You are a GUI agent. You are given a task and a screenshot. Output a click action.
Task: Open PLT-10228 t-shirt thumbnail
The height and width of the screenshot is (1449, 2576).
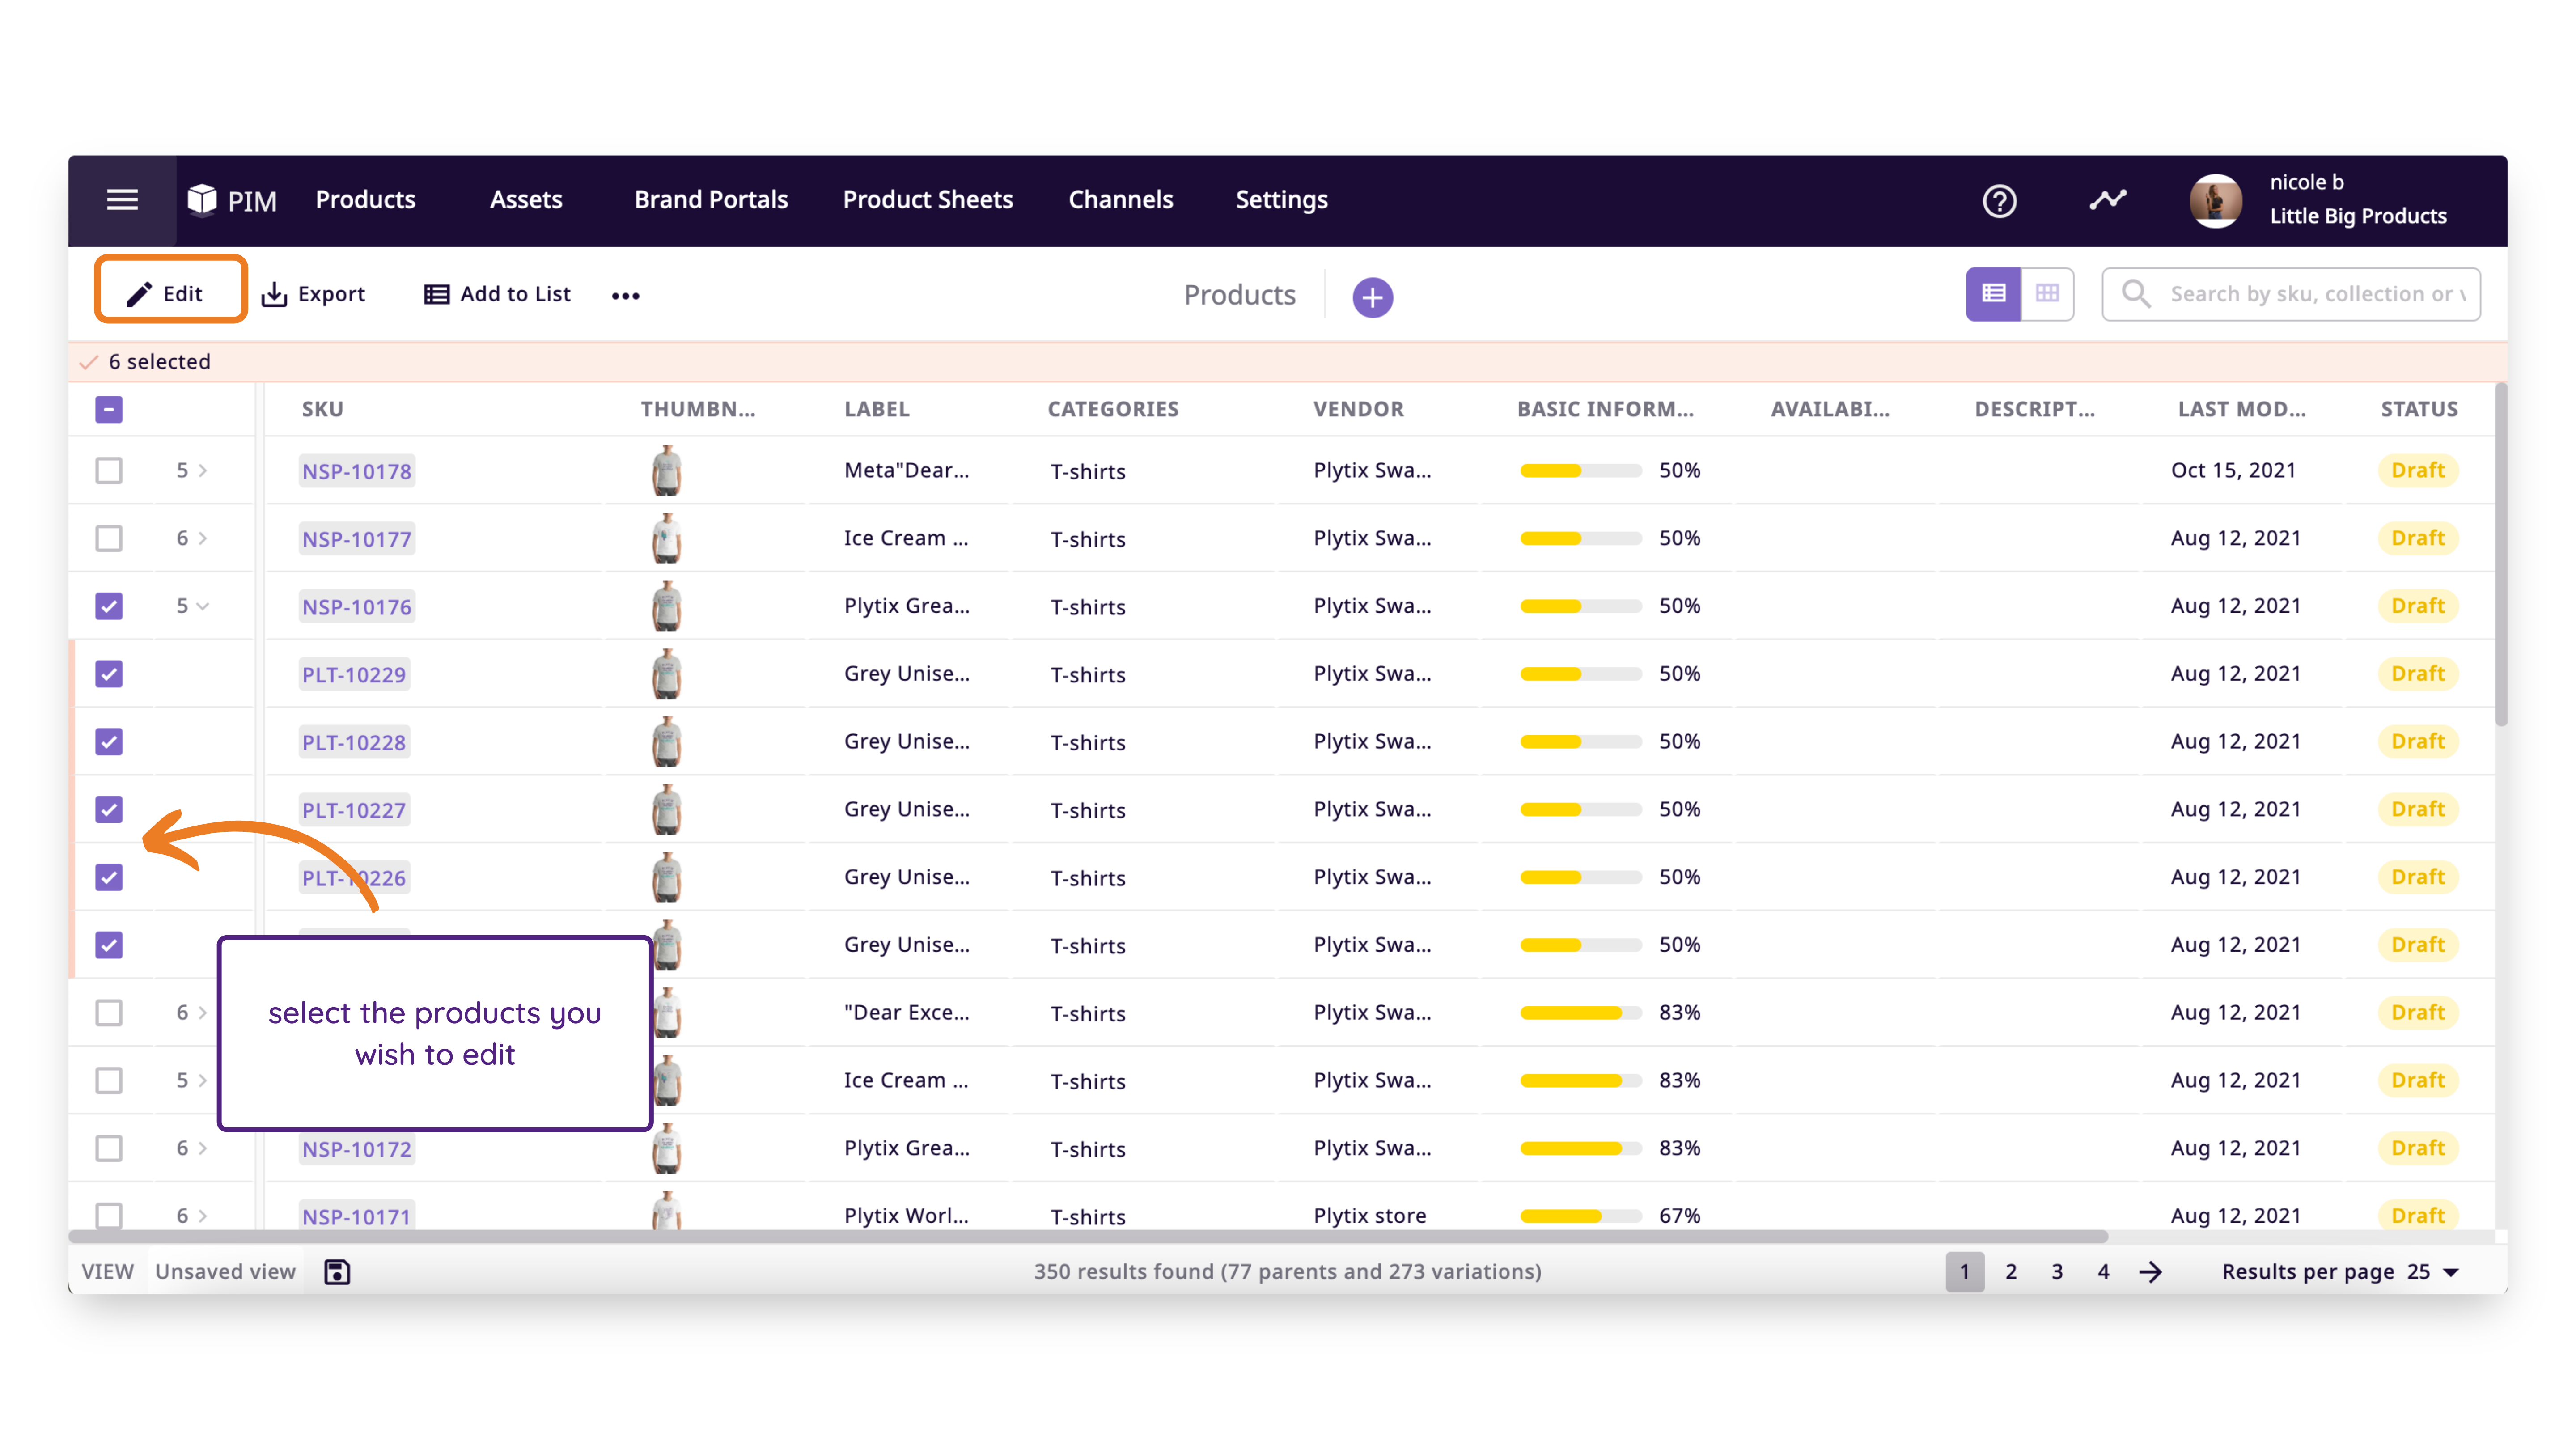coord(666,741)
